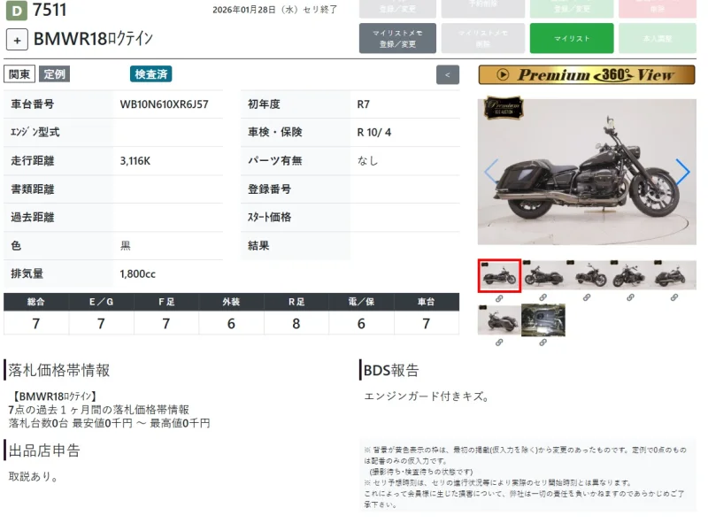Viewport: 708px width, 531px height.
Task: Select displacement value 1,800cc
Action: (x=138, y=274)
